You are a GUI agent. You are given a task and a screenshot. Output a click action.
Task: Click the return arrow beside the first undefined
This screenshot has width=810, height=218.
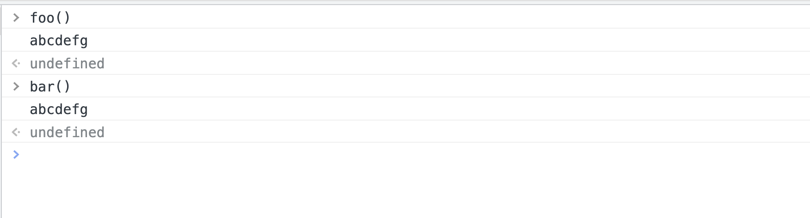16,63
